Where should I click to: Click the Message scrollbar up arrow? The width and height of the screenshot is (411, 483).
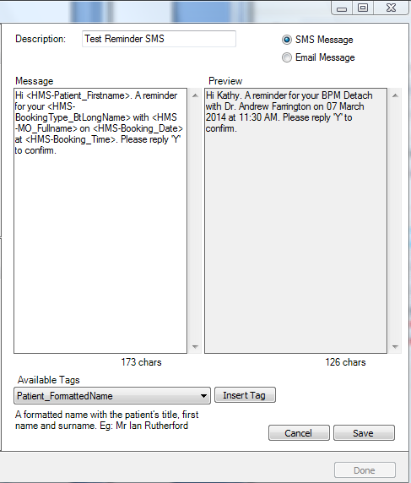coord(195,95)
